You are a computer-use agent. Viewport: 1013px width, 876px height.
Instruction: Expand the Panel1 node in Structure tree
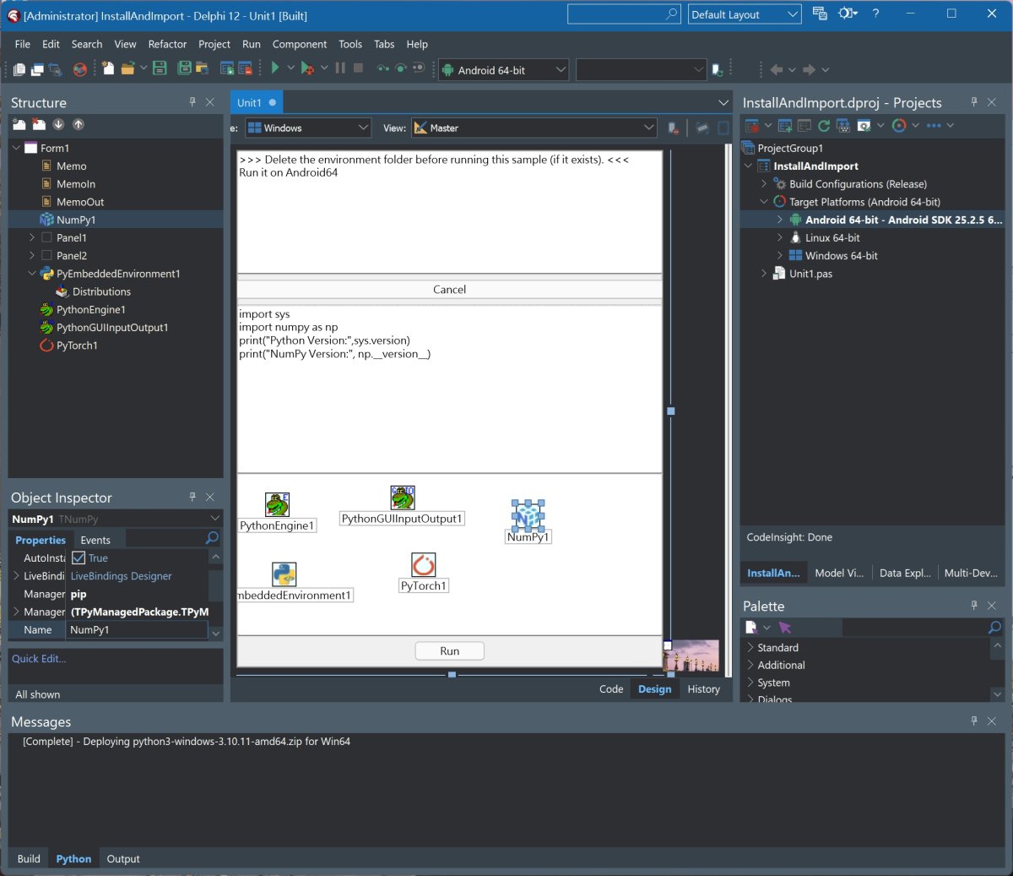pos(32,238)
